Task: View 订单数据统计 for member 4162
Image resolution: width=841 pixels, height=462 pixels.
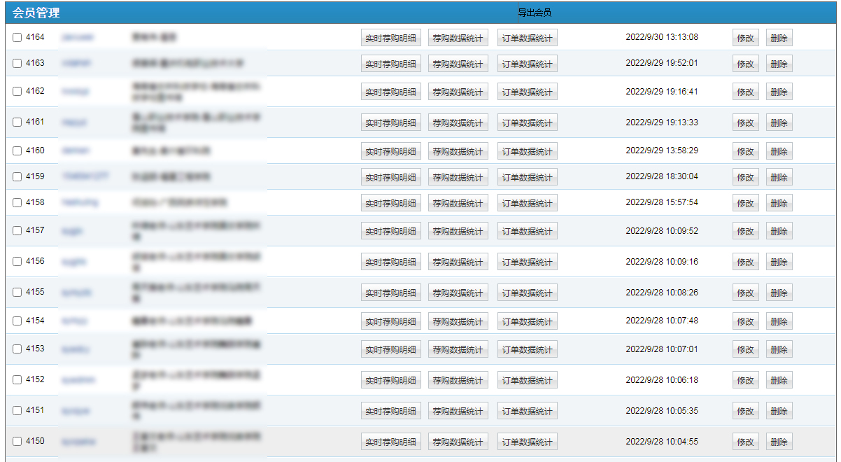Action: [x=527, y=92]
